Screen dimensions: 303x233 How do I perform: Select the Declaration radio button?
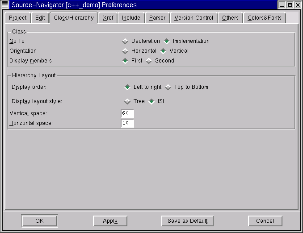125,41
